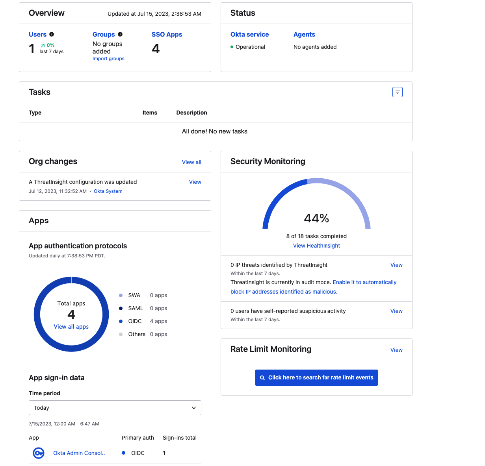Click Enable it to automatically block link
The width and height of the screenshot is (485, 466).
tap(314, 287)
